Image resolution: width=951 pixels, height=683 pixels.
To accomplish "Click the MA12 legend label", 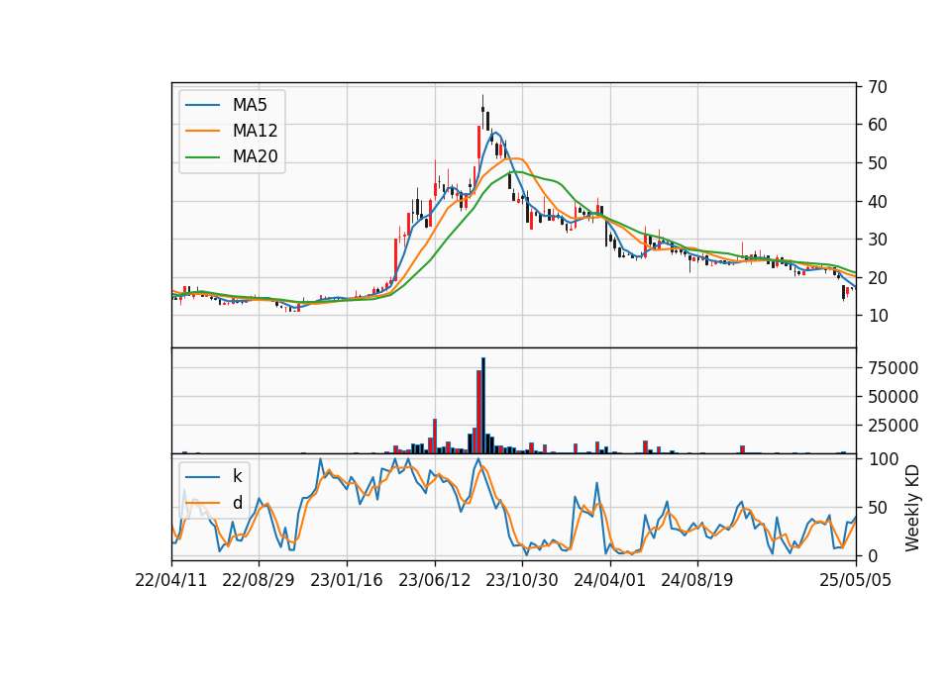I will 255,131.
